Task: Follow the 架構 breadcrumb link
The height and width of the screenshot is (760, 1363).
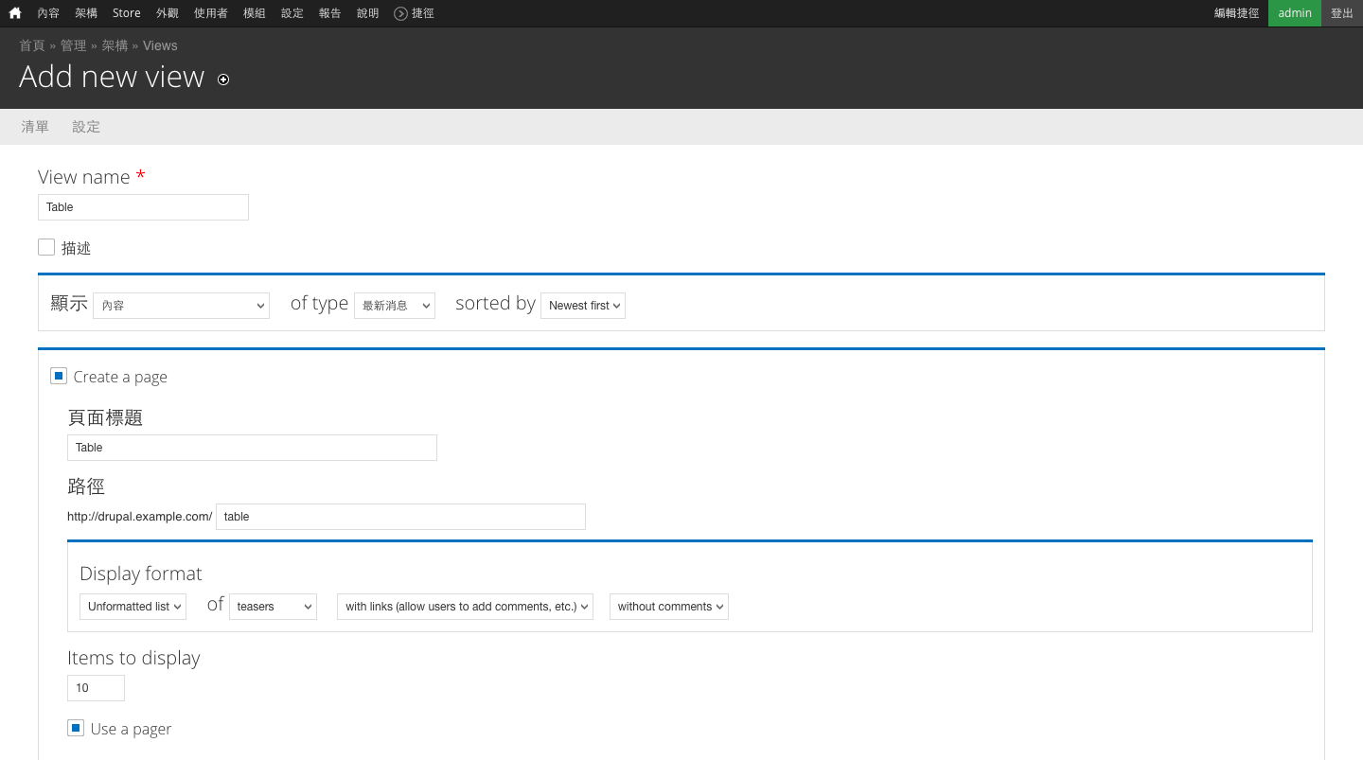Action: [x=115, y=45]
